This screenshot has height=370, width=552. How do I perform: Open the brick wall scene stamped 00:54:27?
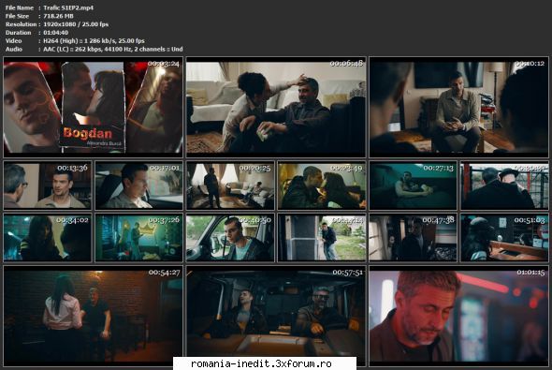(94, 316)
